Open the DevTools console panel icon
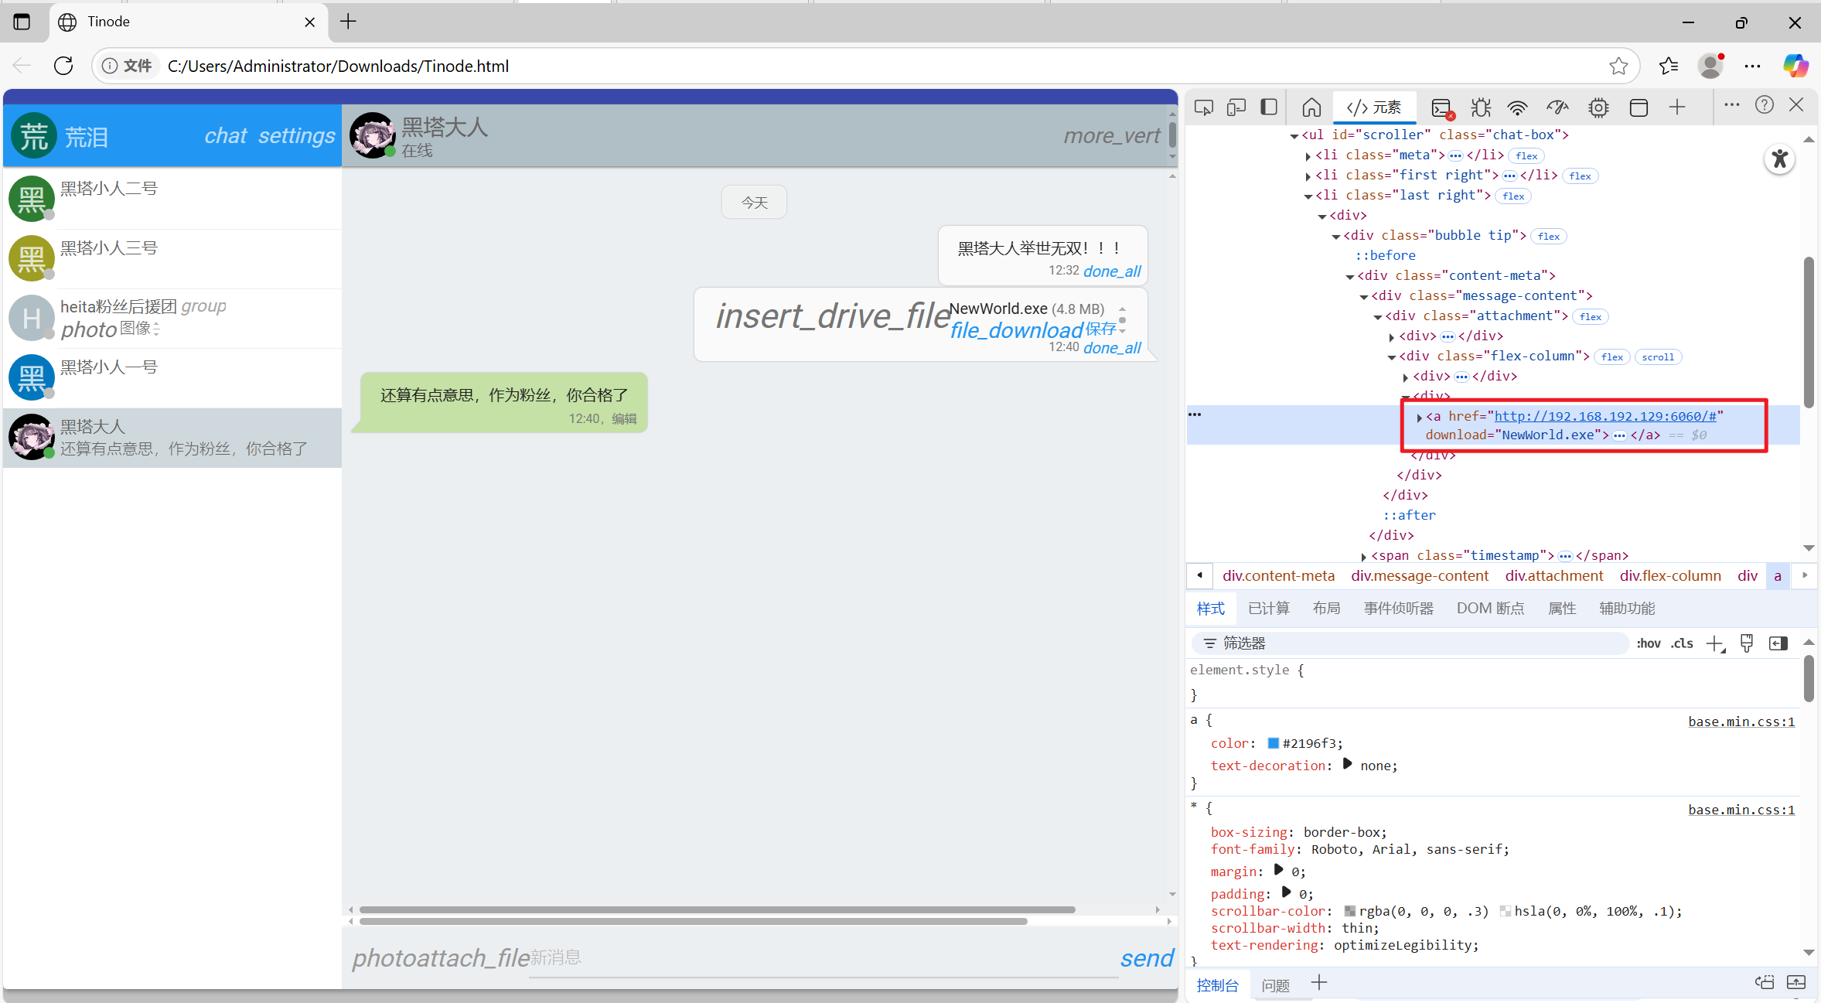Image resolution: width=1821 pixels, height=1003 pixels. click(x=1441, y=107)
